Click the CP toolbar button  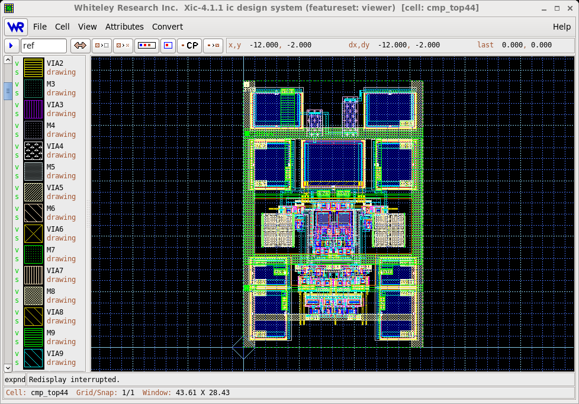(189, 46)
